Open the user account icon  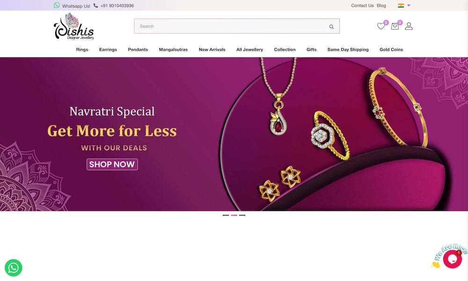pyautogui.click(x=409, y=26)
